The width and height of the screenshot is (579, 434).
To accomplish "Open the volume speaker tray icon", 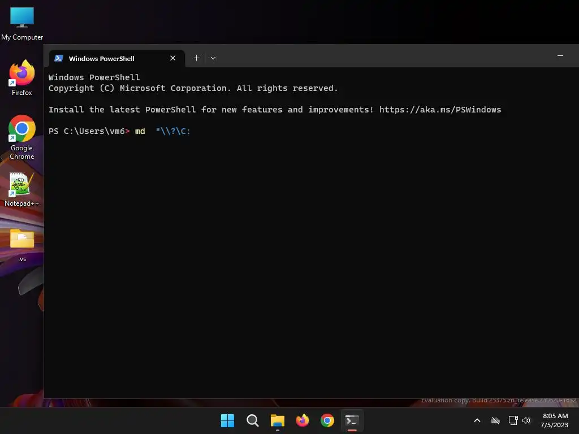I will click(526, 420).
